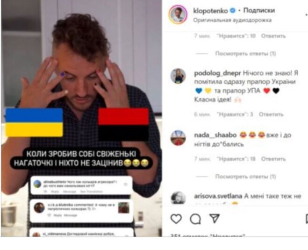
Task: Open nada__shaabo commenter avatar
Action: (178, 138)
